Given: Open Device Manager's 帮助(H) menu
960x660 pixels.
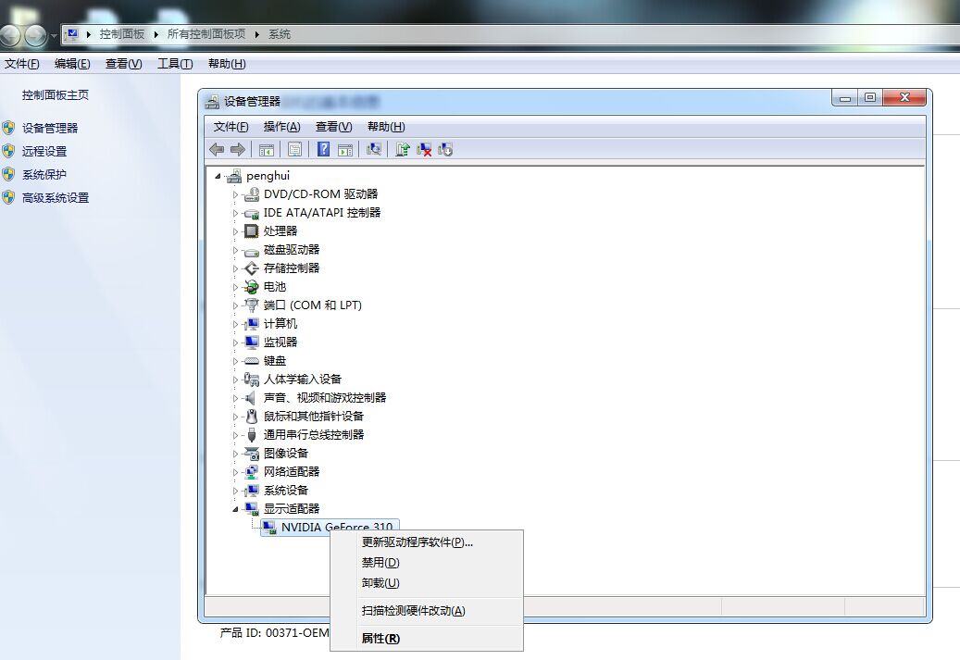Looking at the screenshot, I should coord(386,127).
